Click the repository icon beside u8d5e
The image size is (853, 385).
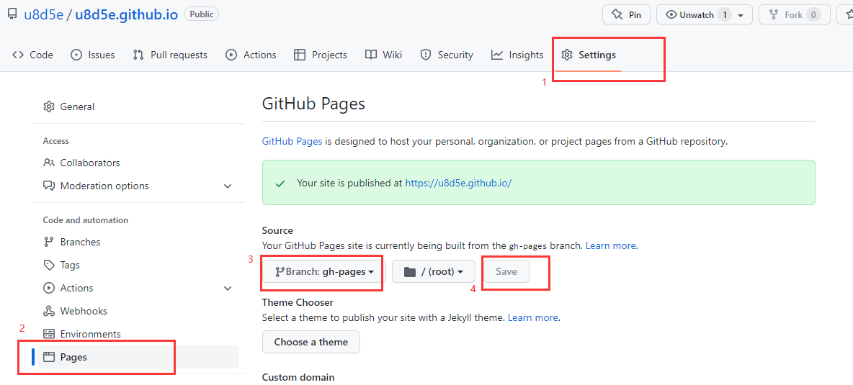coord(12,14)
